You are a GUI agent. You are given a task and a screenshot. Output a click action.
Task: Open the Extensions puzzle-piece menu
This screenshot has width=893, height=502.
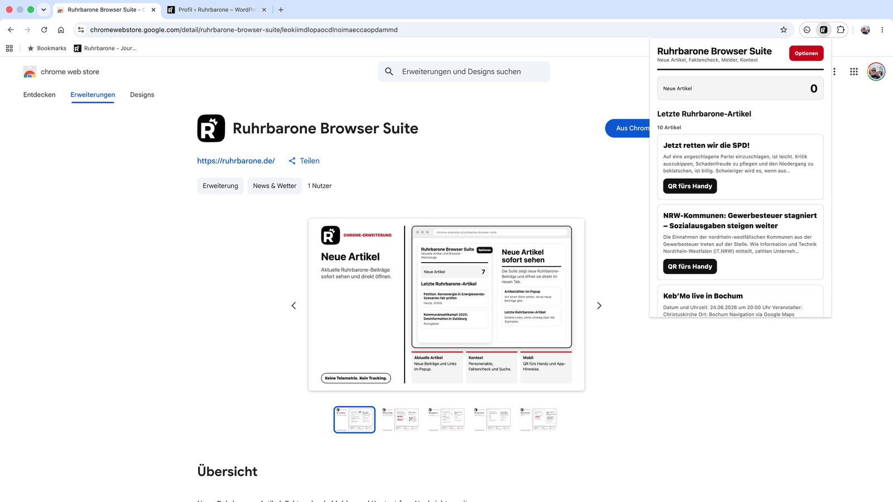tap(841, 30)
